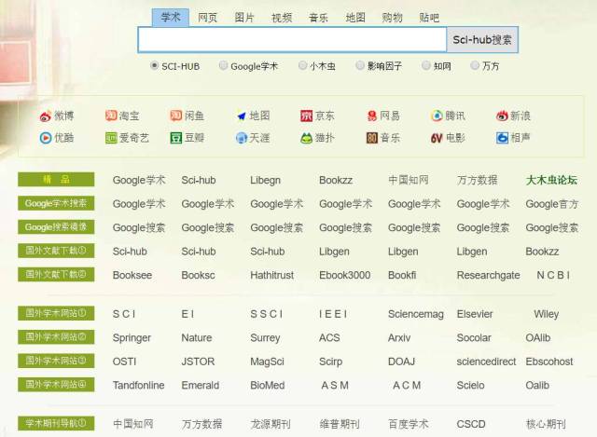The image size is (597, 437).
Task: Open the 微博 Weibo icon link
Action: pyautogui.click(x=57, y=116)
